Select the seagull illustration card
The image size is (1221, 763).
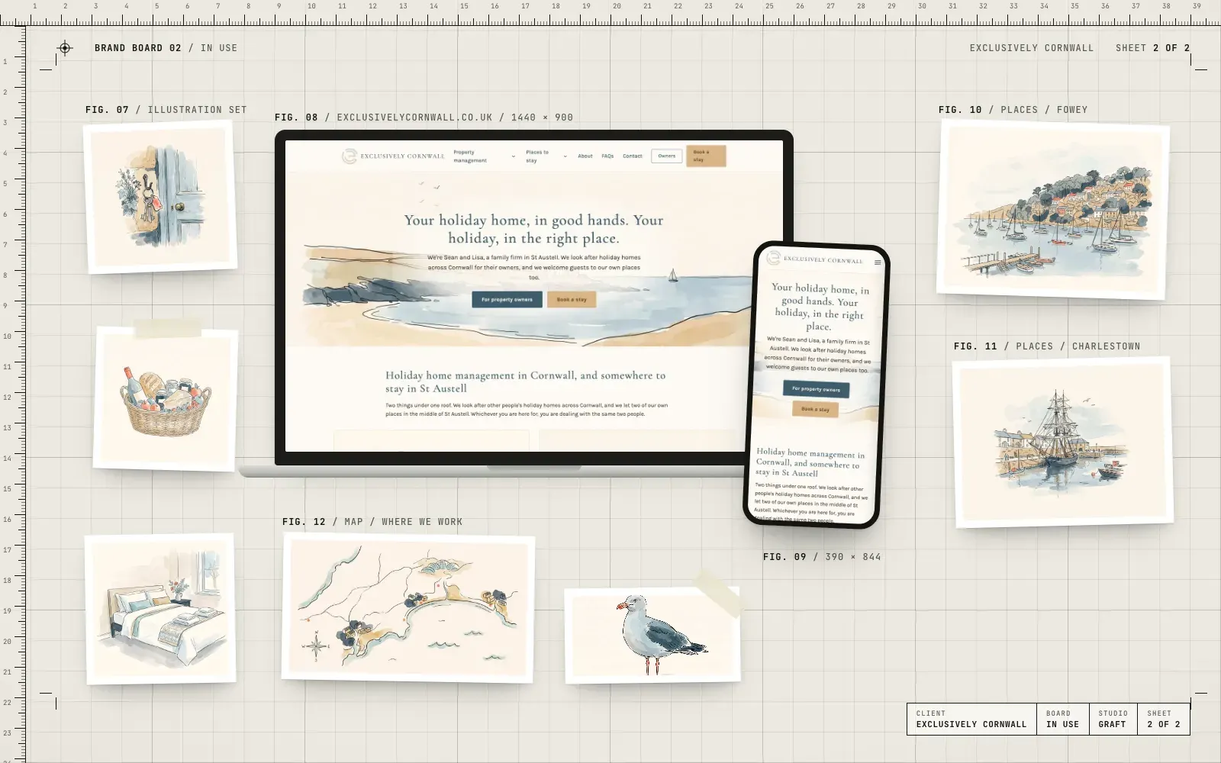652,635
